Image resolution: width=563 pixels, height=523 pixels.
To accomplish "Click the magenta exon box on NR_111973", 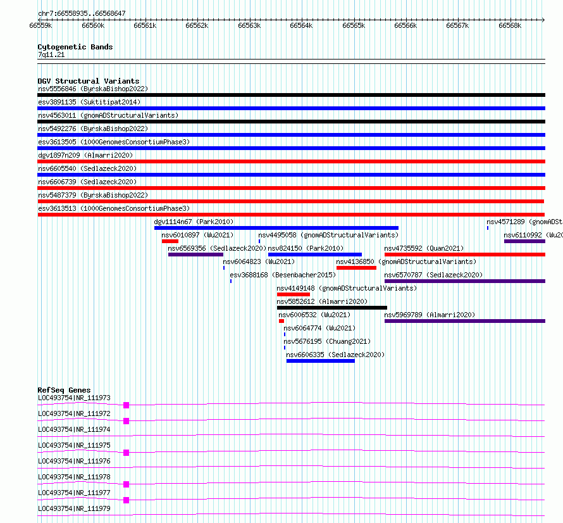I will pos(126,405).
